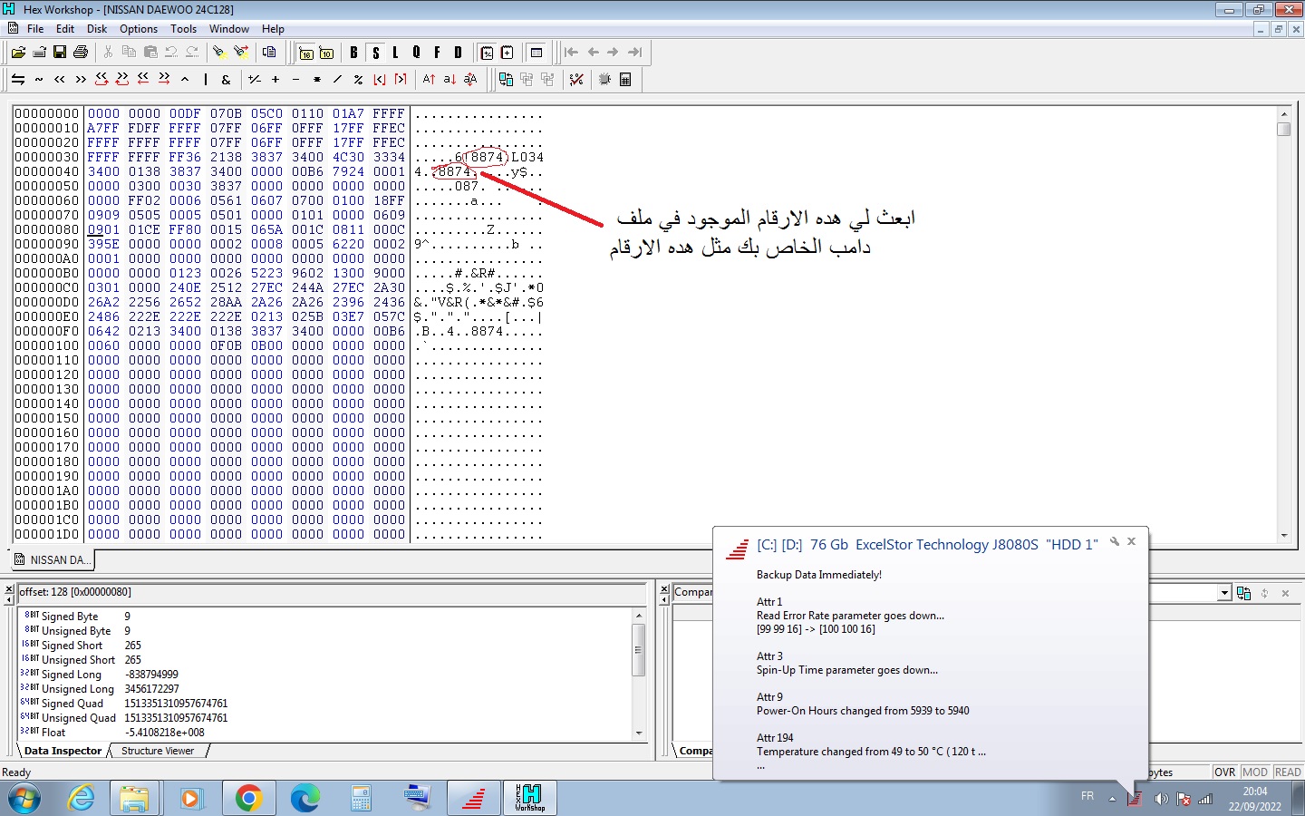1305x816 pixels.
Task: Apply the bitwise NOT tilde operation
Action: click(x=39, y=80)
